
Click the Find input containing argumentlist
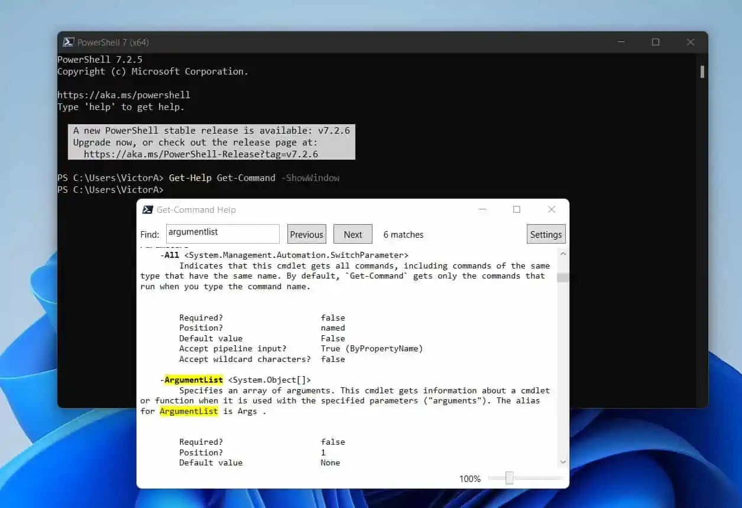[223, 234]
